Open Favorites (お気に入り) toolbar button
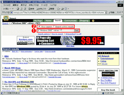Screen dimensions: 124x95 point(41,9)
